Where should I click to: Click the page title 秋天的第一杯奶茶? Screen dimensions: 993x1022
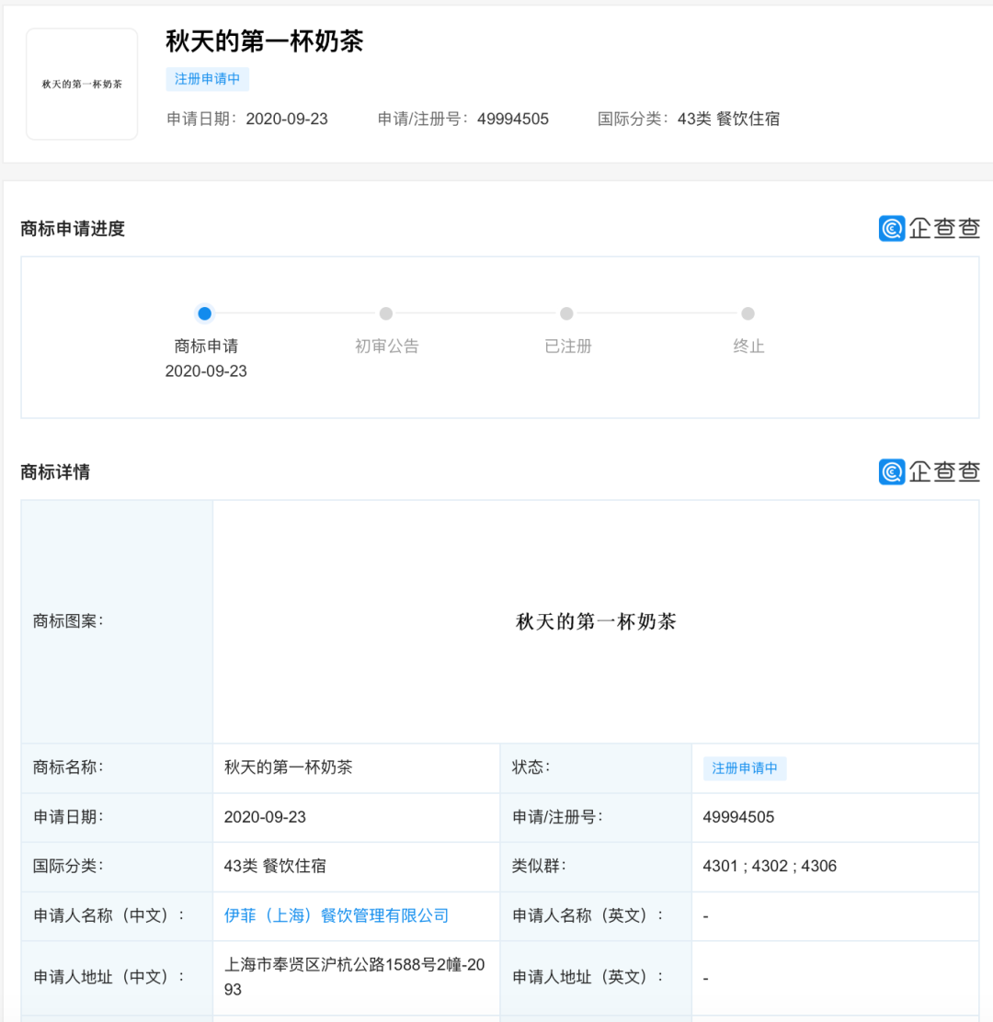pos(265,41)
